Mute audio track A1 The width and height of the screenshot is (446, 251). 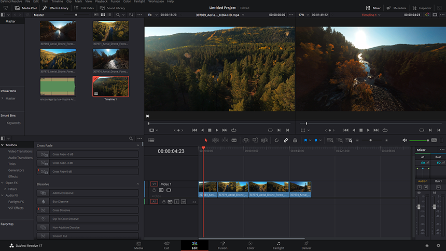(x=184, y=201)
